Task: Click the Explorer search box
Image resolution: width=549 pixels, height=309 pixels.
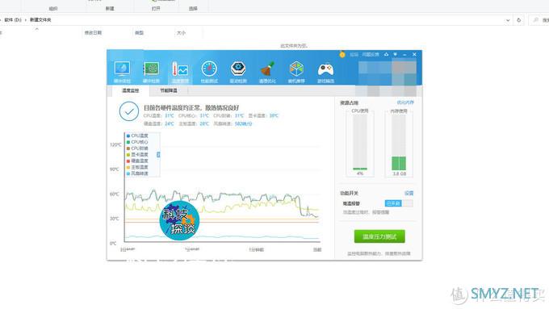Action: (x=539, y=20)
